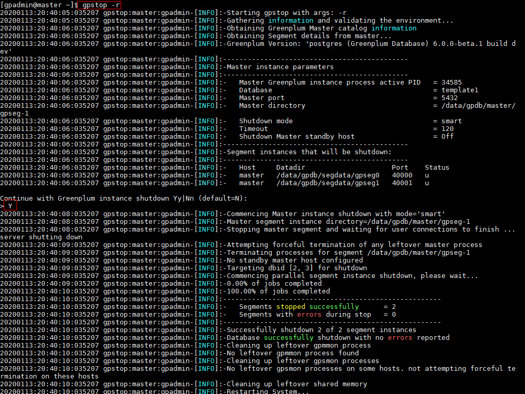Click the 'Port' column header
Viewport: 525px width, 394px height.
(x=400, y=168)
